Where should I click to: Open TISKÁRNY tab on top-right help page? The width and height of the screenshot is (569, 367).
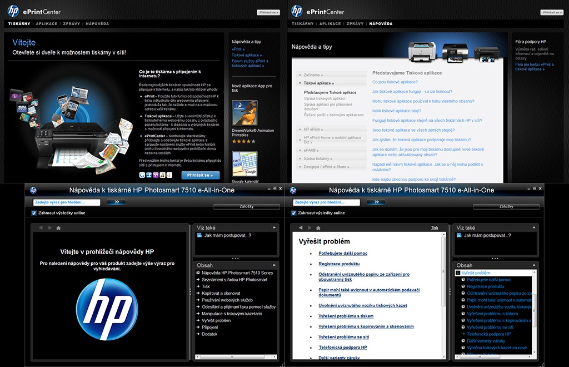coord(303,23)
